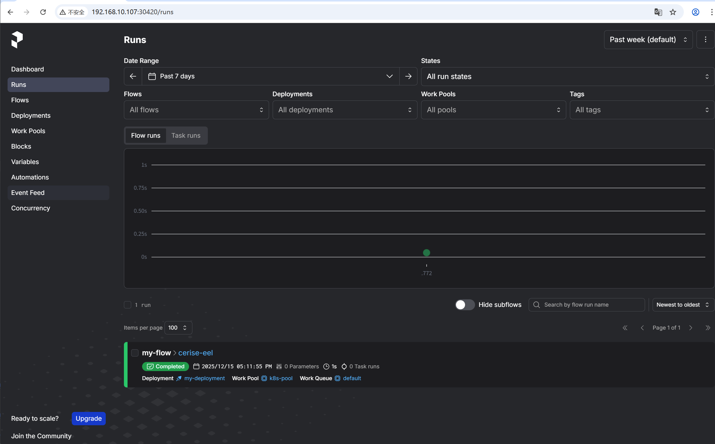Reload the page
This screenshot has height=444, width=715.
[43, 12]
